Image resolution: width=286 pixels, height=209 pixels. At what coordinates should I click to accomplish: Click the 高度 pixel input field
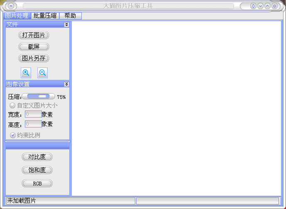(x=33, y=124)
